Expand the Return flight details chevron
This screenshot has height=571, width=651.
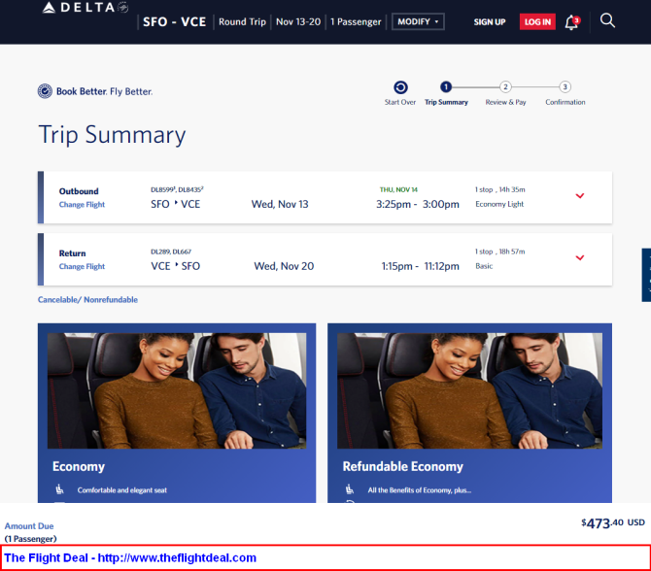pyautogui.click(x=580, y=257)
